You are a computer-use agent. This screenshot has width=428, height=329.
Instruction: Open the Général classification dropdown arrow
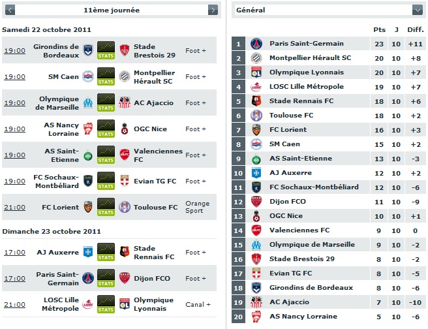tap(418, 10)
